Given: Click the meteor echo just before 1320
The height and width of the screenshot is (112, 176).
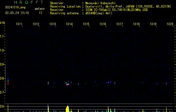Looking at the screenshot, I should click(x=166, y=83).
